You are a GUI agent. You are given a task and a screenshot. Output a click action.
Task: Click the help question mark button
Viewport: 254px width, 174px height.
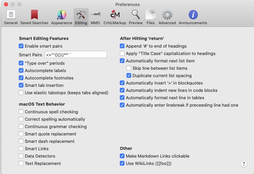pos(244,164)
